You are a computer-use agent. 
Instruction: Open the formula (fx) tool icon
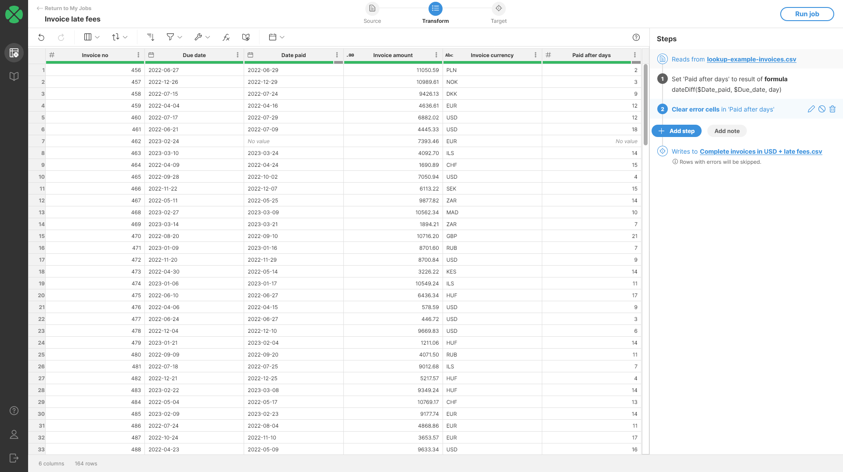pos(226,37)
